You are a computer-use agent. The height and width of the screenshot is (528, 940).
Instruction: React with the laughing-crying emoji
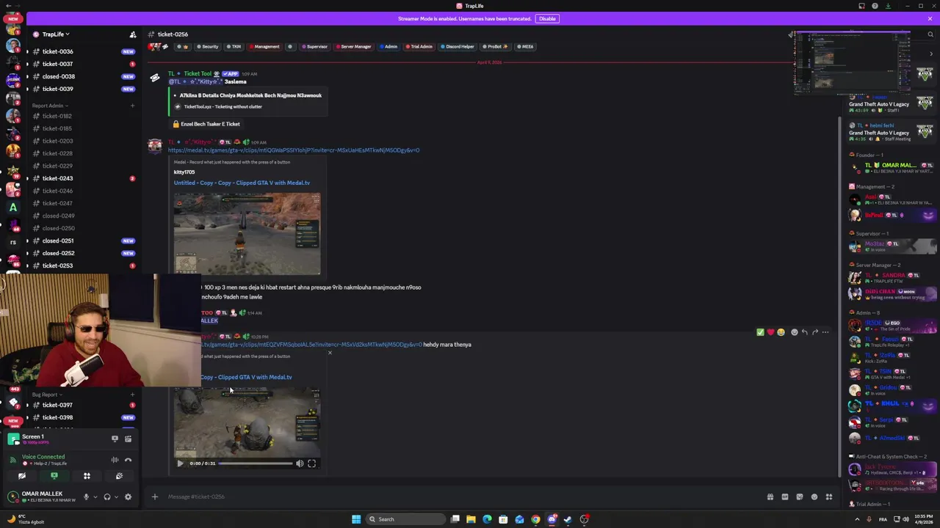[x=781, y=332]
